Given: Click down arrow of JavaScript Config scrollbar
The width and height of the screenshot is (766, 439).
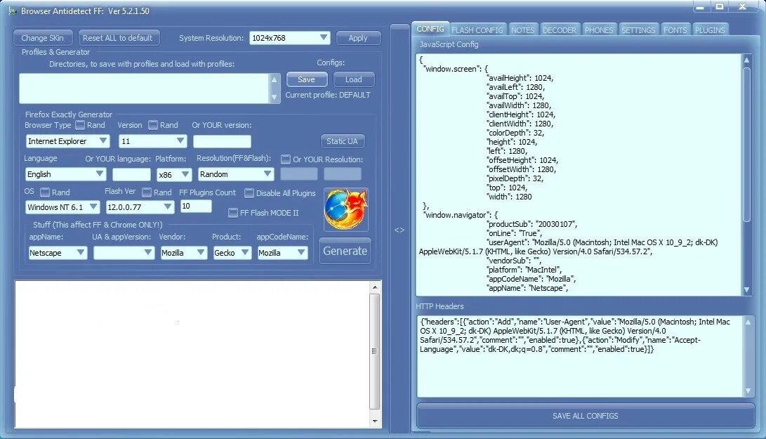Looking at the screenshot, I should pos(746,289).
